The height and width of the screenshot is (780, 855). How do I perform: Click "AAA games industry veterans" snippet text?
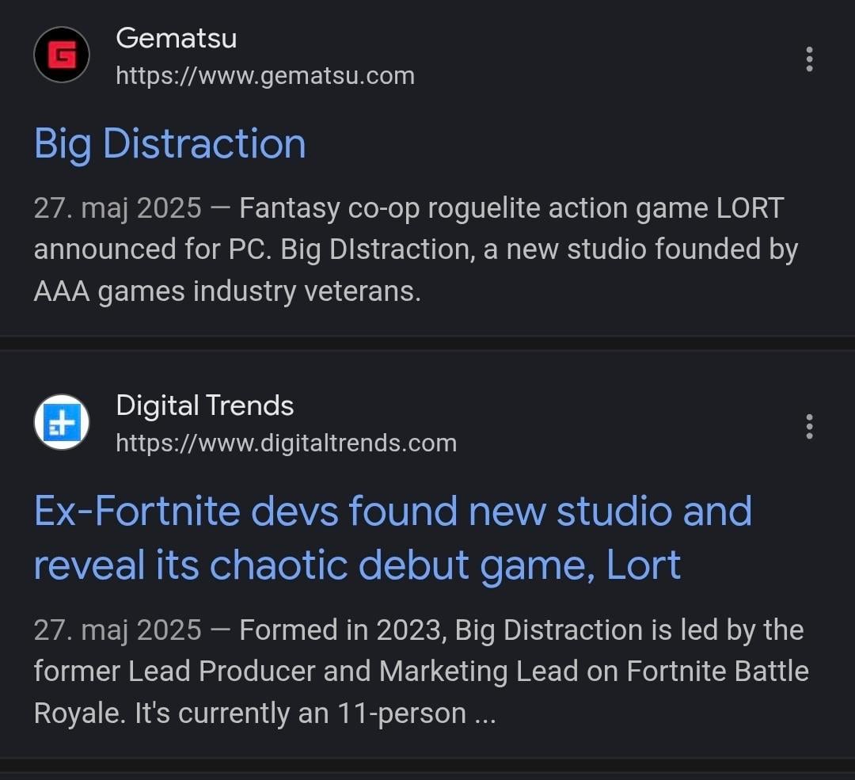[226, 291]
